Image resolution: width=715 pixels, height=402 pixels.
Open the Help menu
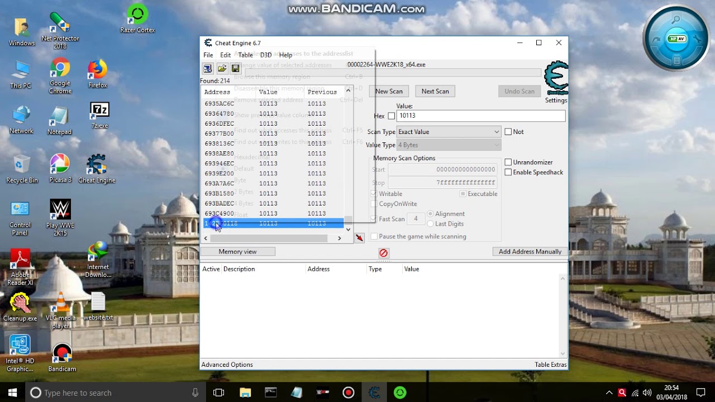[285, 55]
